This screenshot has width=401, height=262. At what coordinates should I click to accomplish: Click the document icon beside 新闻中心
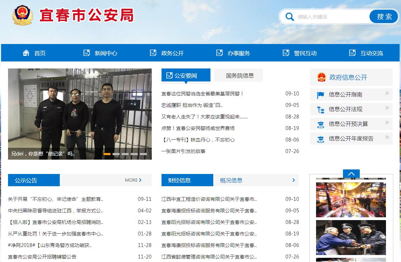pyautogui.click(x=87, y=53)
